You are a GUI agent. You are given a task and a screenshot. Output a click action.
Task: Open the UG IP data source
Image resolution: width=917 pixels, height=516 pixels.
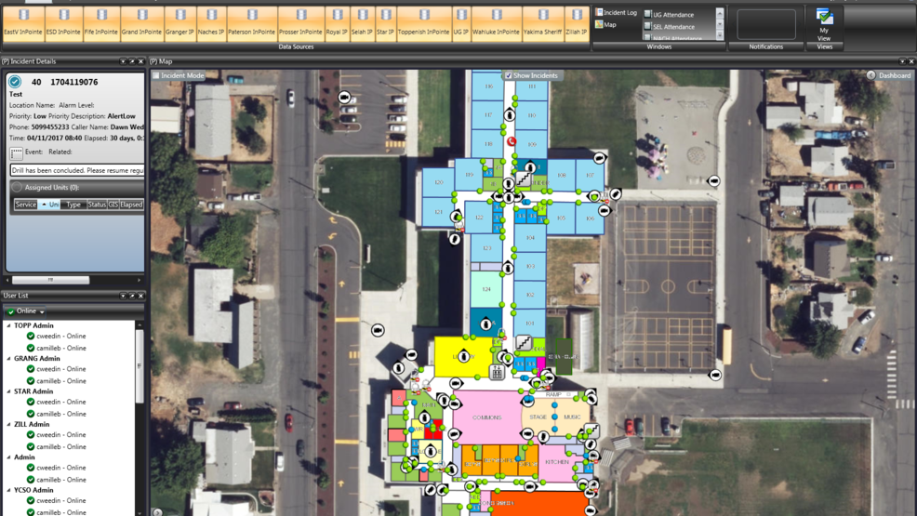click(461, 23)
